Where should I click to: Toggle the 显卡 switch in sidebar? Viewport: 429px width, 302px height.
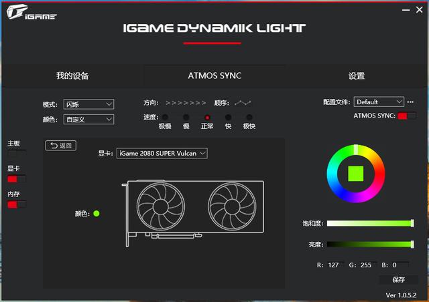(x=17, y=179)
